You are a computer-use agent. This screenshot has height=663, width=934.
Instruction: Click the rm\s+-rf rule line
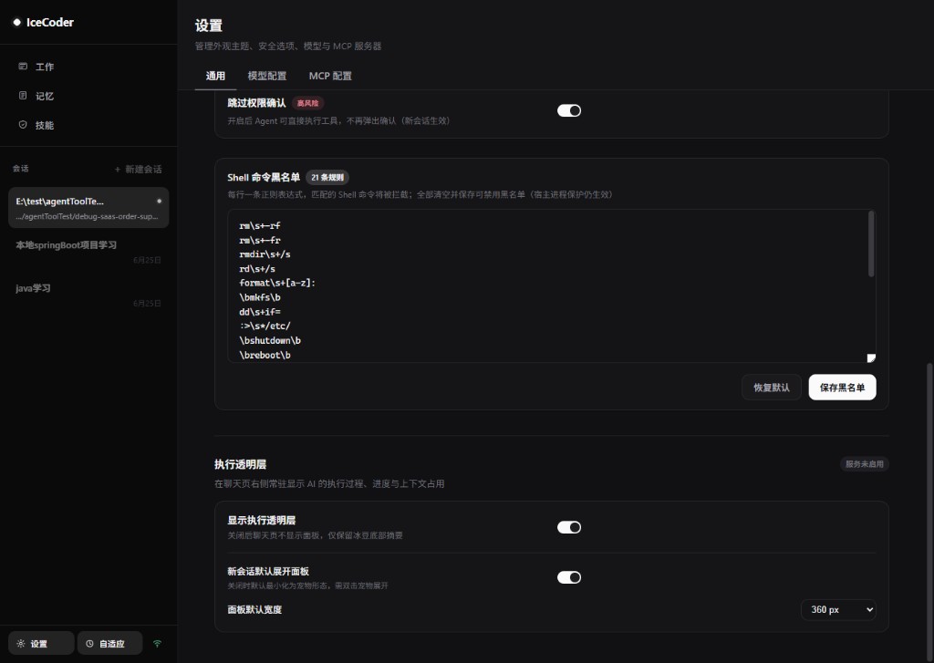tap(260, 226)
